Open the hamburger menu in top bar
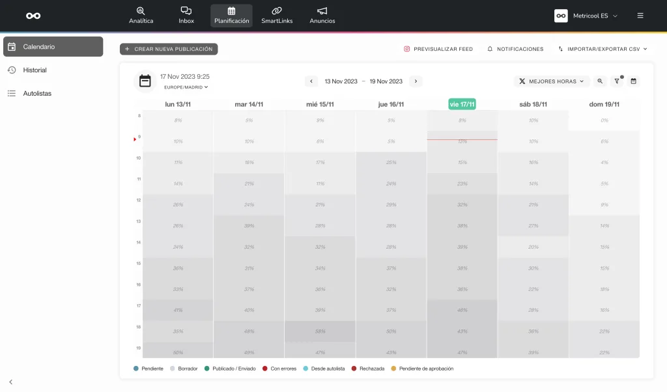Viewport: 667px width, 392px height. point(640,16)
